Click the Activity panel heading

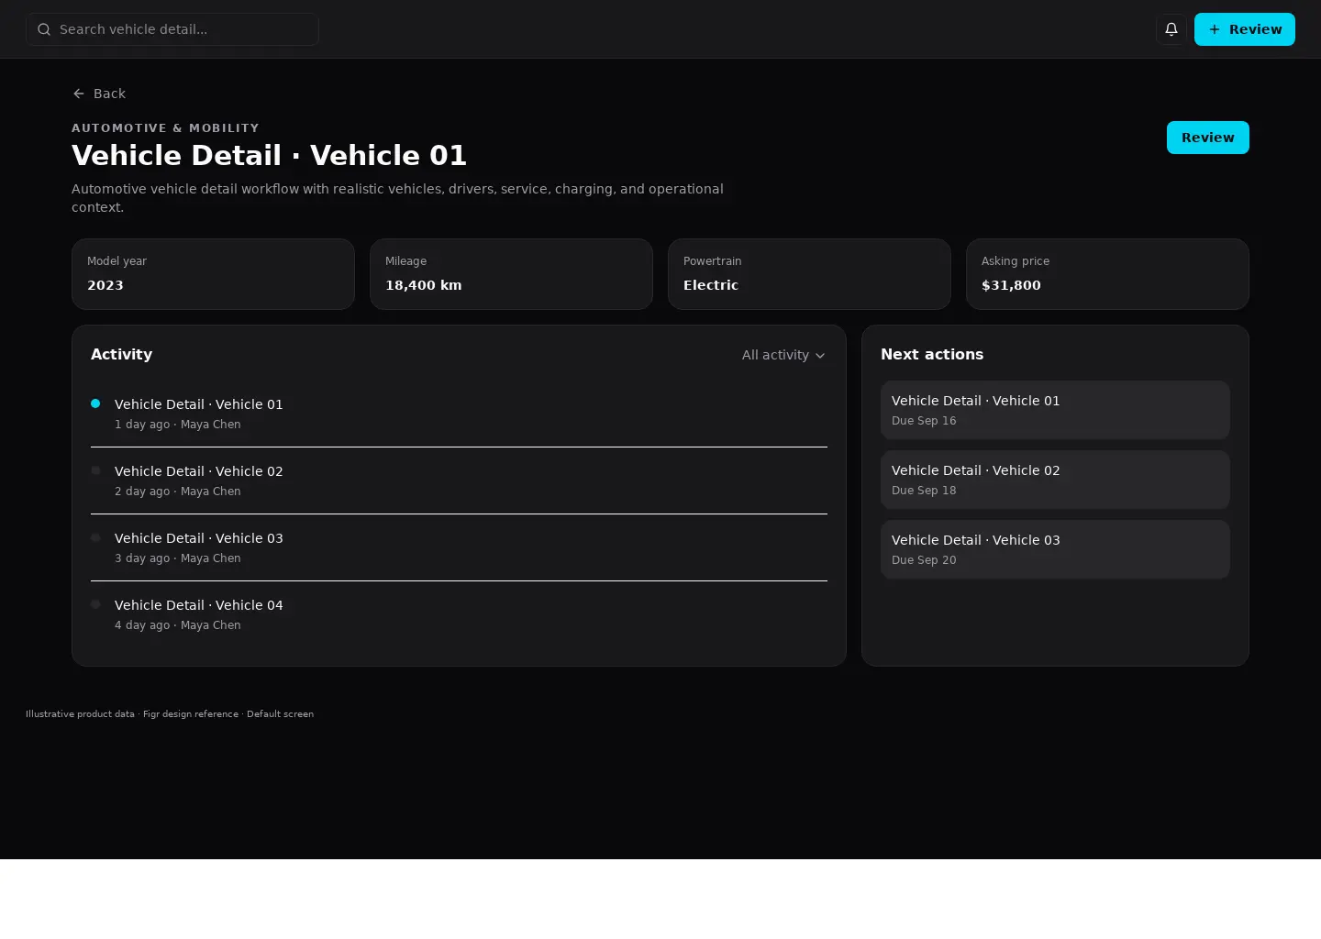pos(121,355)
